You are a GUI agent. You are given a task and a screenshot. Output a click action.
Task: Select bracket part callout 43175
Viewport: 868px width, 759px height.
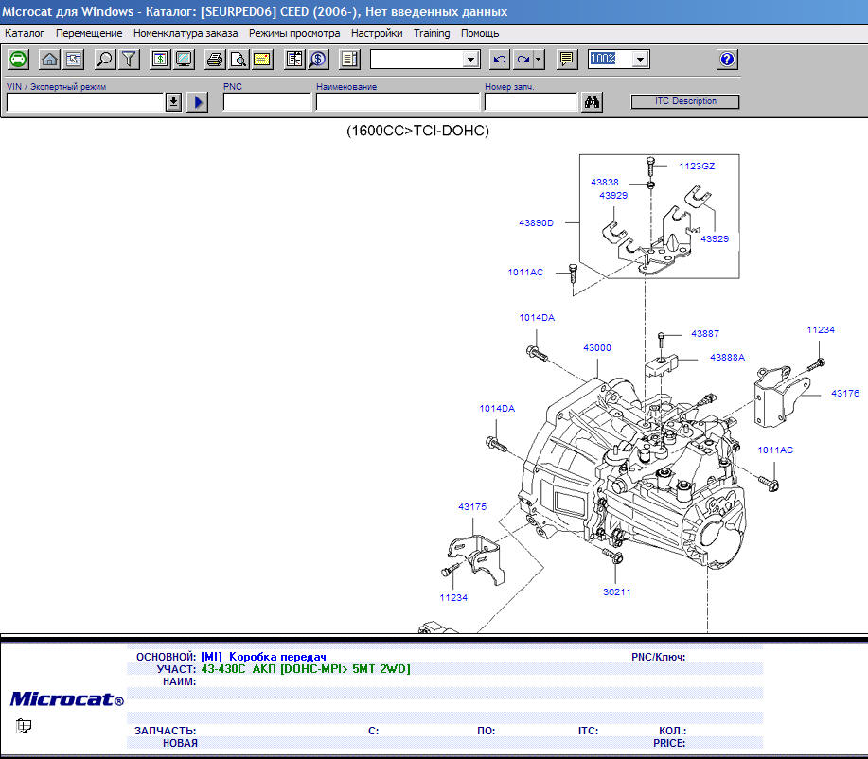[472, 507]
